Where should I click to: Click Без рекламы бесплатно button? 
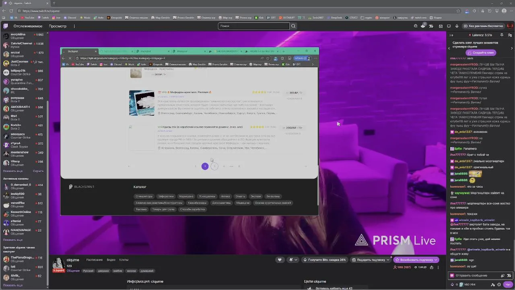pyautogui.click(x=483, y=26)
